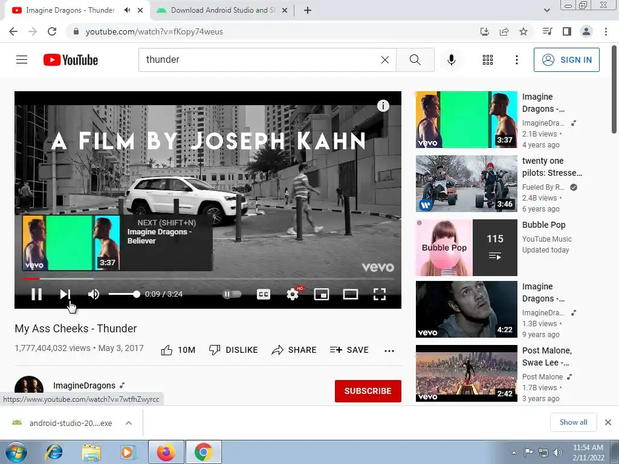Viewport: 619px width, 464px height.
Task: Adjust the player volume slider
Action: tap(124, 294)
